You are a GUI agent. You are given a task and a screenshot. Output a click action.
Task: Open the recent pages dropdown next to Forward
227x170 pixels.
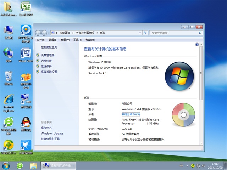point(49,33)
